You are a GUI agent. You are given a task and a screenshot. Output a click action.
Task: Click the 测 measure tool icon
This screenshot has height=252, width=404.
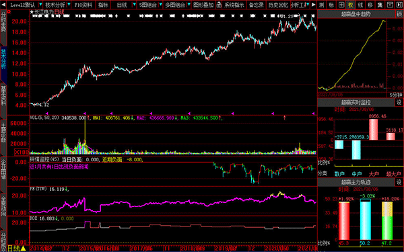(321, 5)
